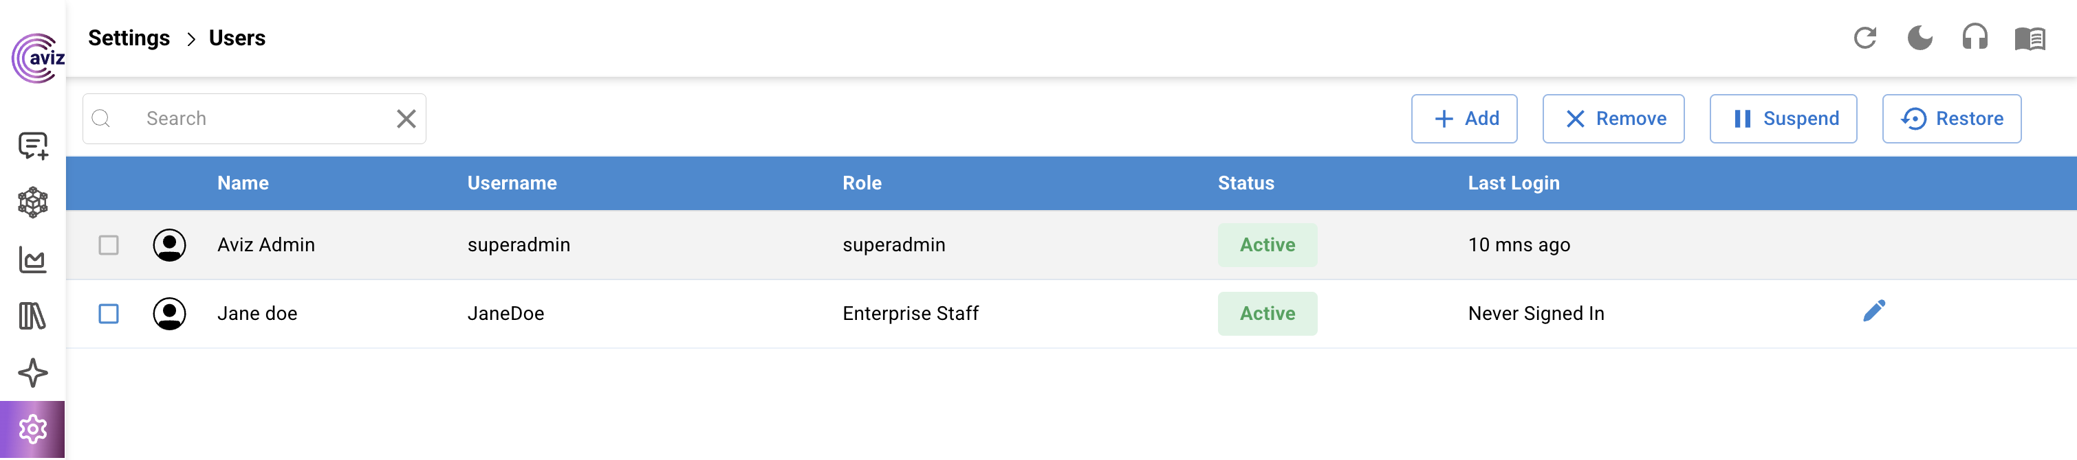Click the Suspend button

[1783, 118]
